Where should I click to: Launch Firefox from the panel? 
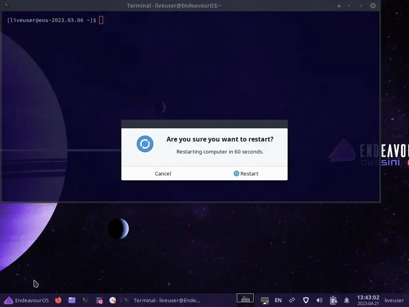(58, 300)
